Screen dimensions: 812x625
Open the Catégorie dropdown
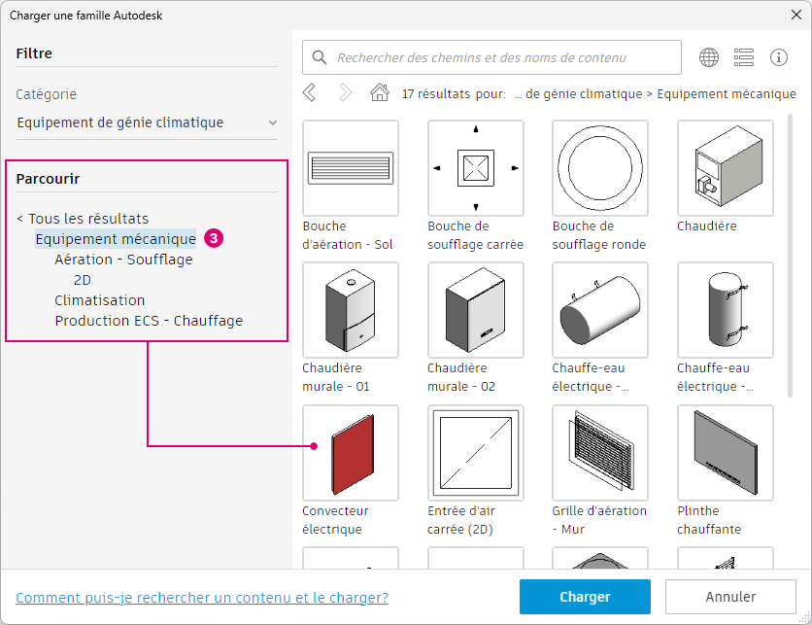(147, 122)
